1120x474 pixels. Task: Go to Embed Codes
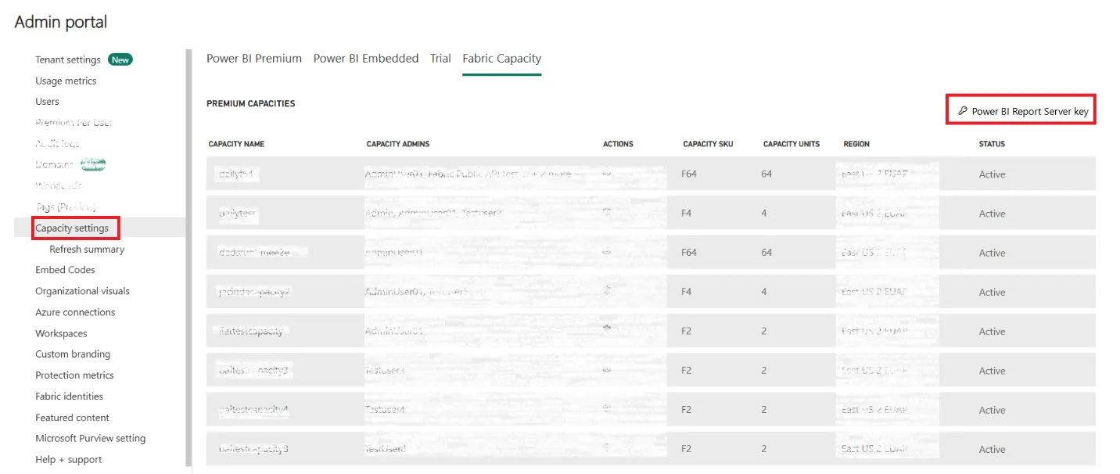coord(65,270)
